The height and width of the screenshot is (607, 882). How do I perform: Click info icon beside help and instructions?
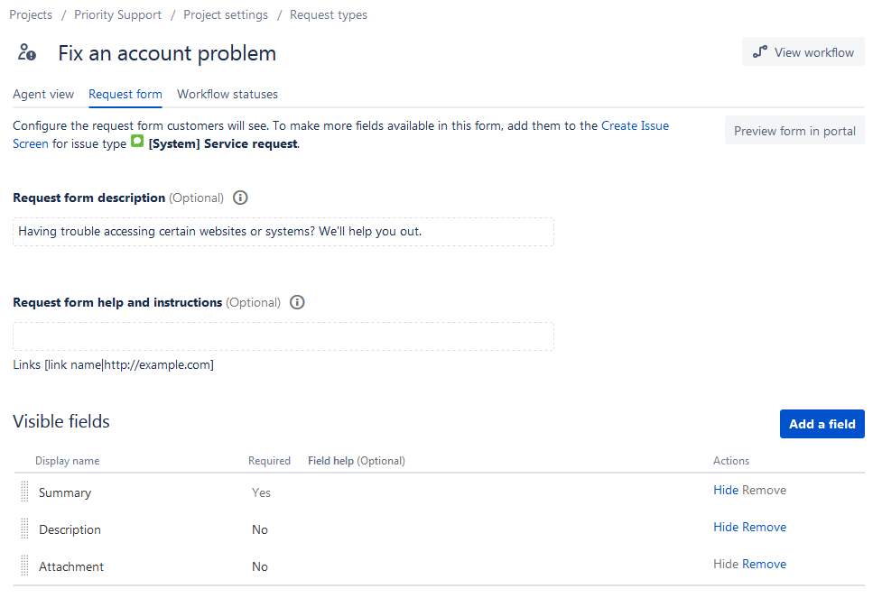(297, 302)
